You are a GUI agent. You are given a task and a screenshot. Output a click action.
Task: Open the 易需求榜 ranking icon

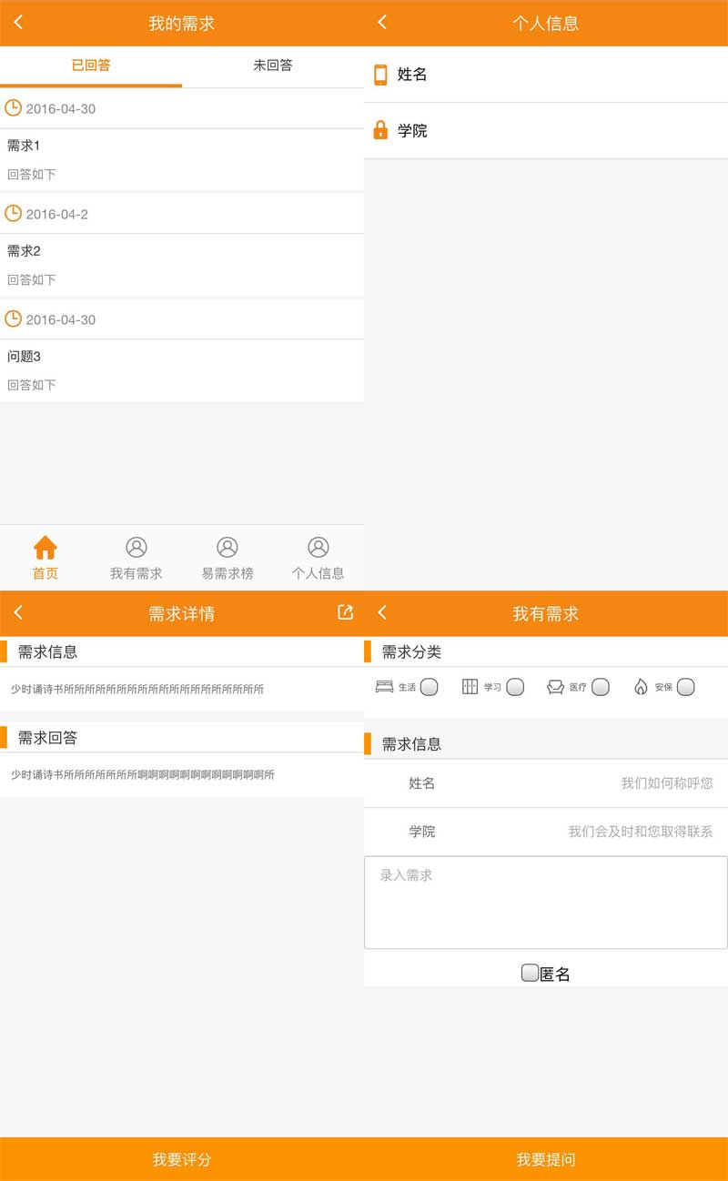tap(227, 548)
